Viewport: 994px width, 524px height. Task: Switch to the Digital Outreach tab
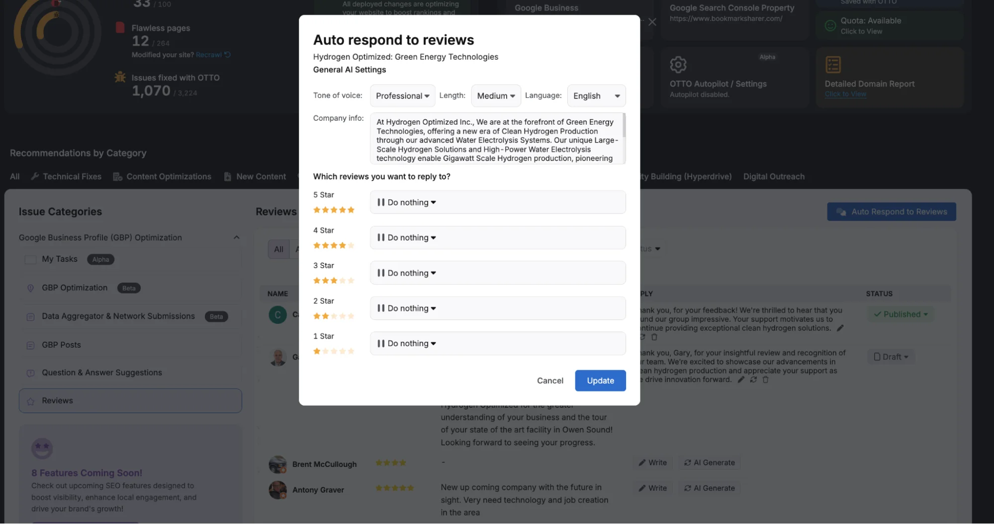point(774,176)
